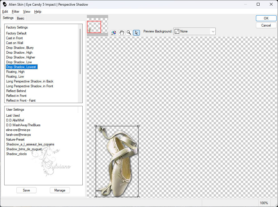The height and width of the screenshot is (207, 278).
Task: Select the Factory Default preset
Action: [x=16, y=33]
